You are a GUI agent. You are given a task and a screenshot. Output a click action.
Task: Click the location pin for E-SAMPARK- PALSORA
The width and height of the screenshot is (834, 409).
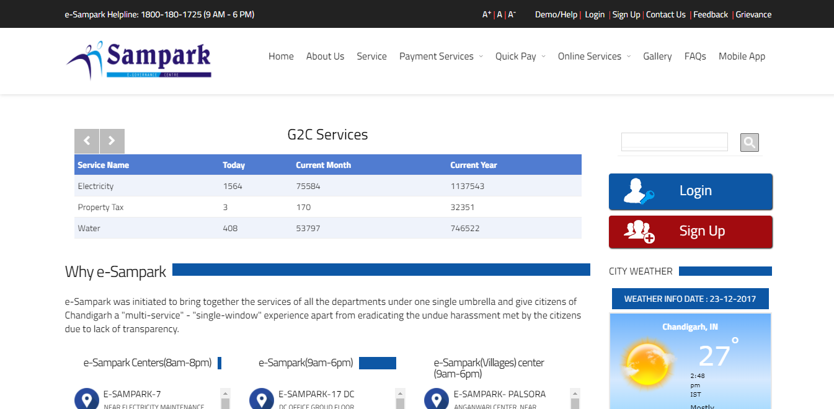437,398
